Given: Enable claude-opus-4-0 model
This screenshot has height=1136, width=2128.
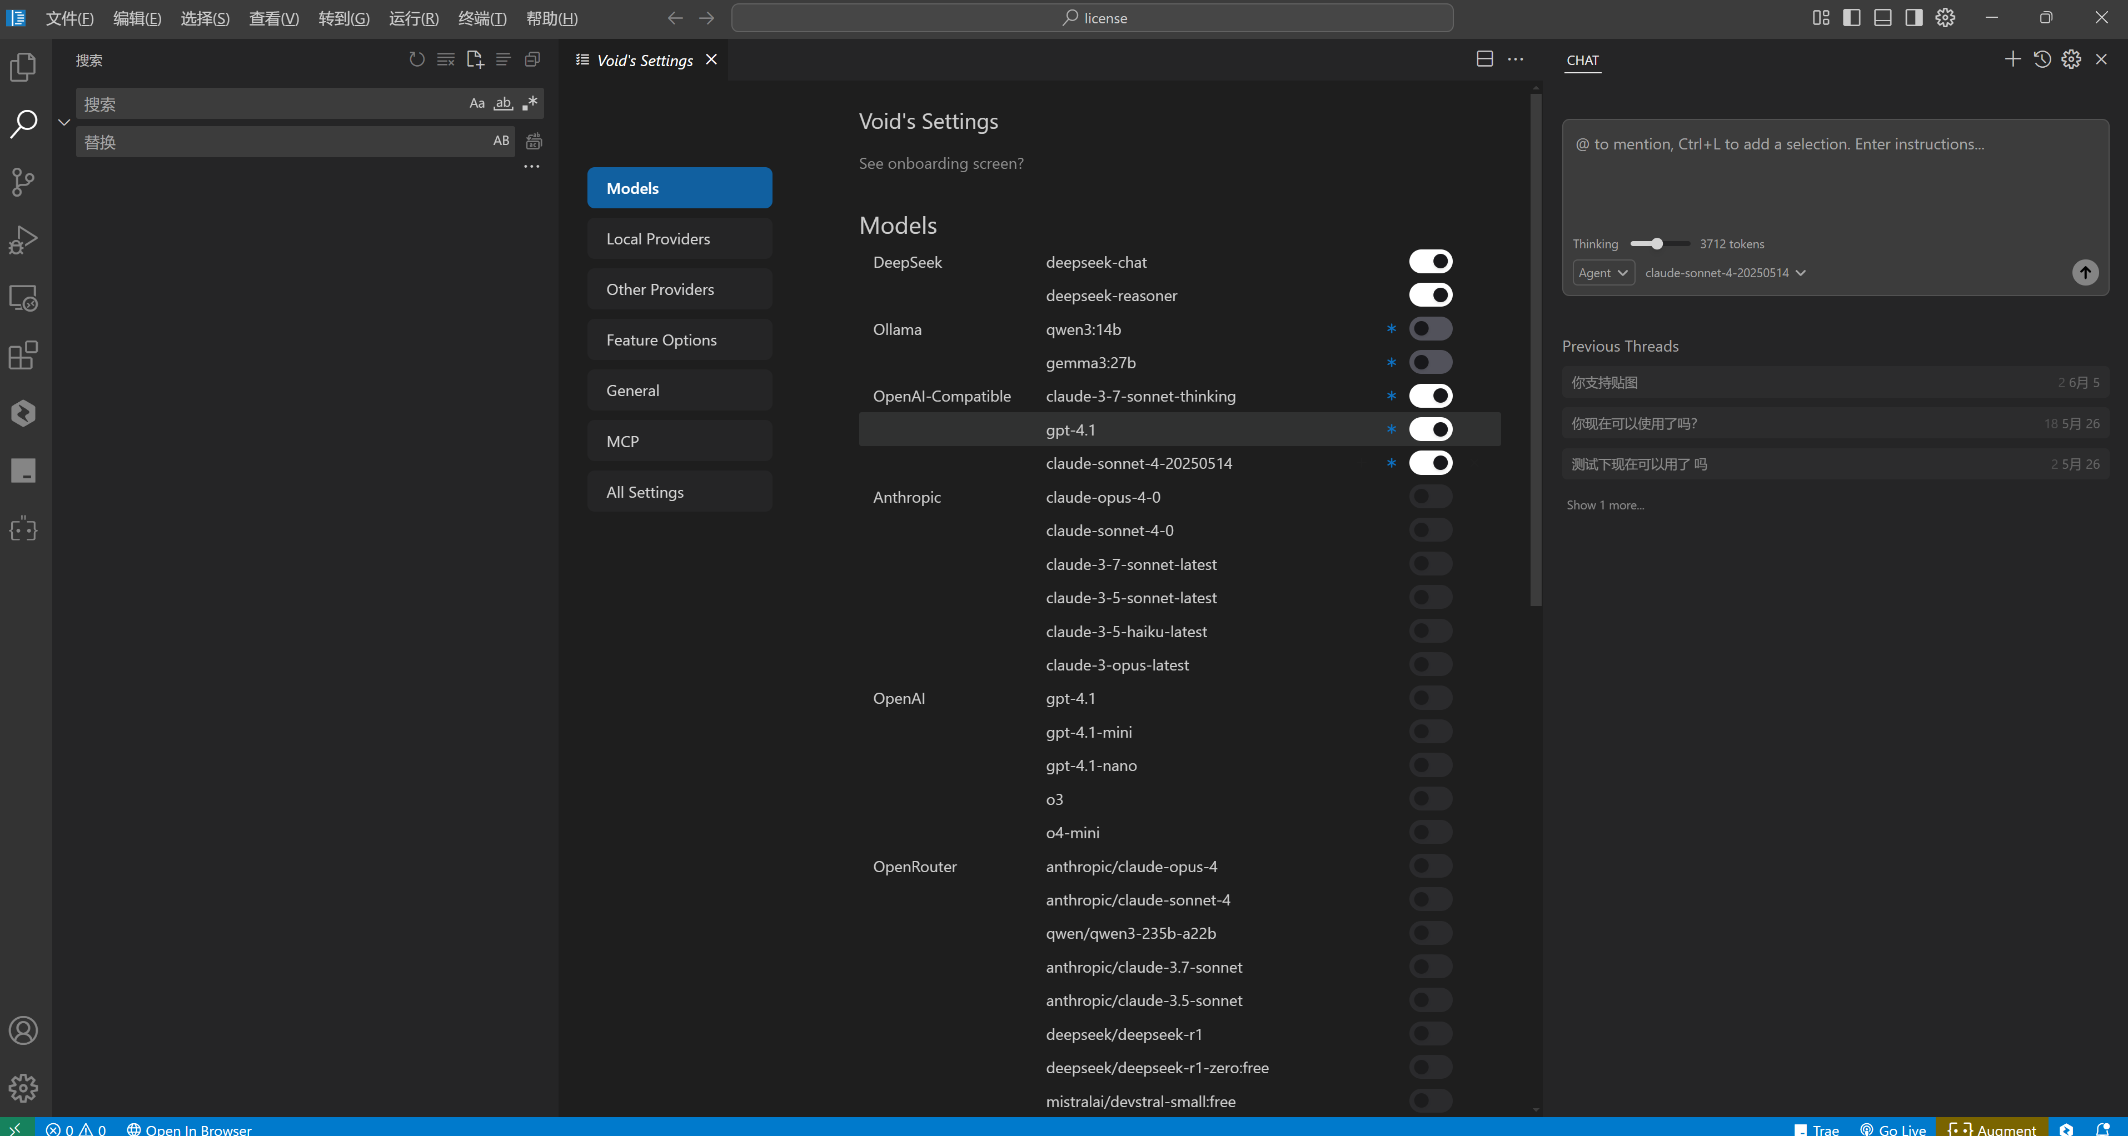Looking at the screenshot, I should pyautogui.click(x=1430, y=496).
